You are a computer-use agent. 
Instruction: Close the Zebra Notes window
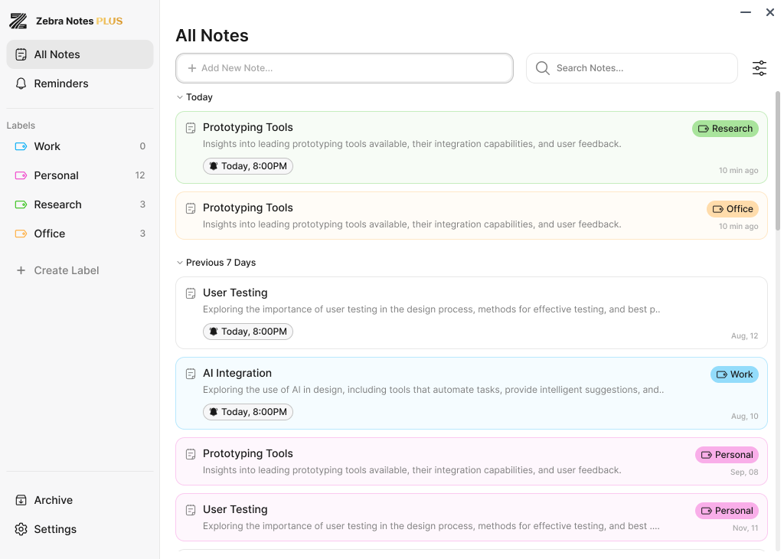click(770, 12)
